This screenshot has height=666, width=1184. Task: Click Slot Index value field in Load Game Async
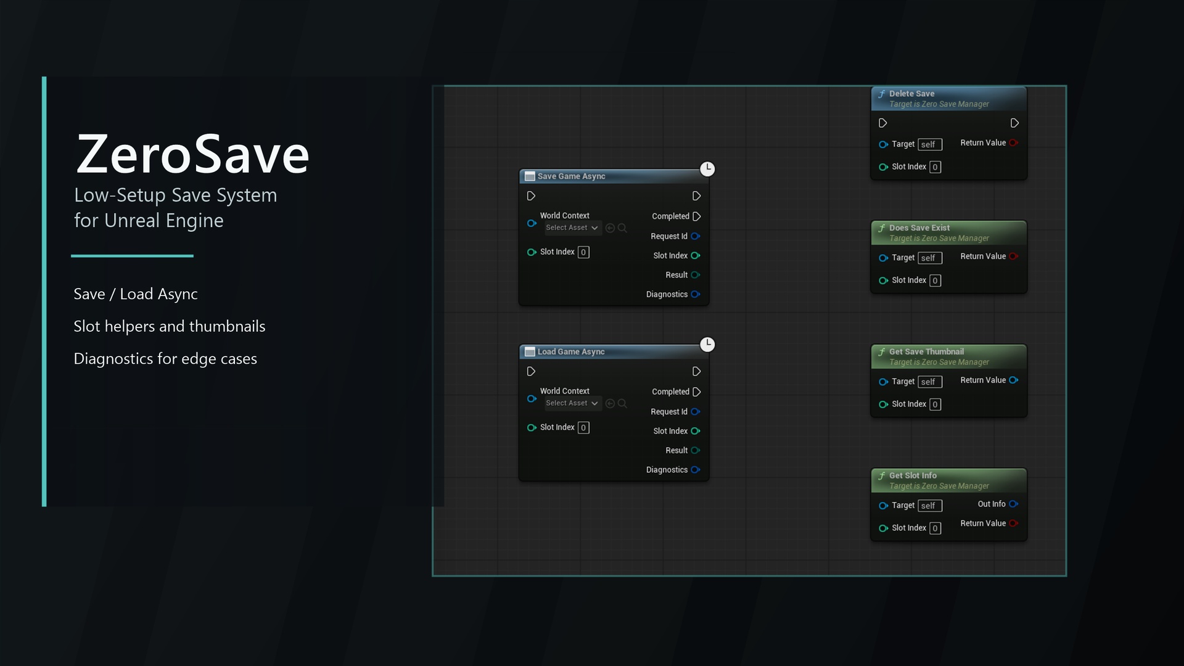pos(583,427)
